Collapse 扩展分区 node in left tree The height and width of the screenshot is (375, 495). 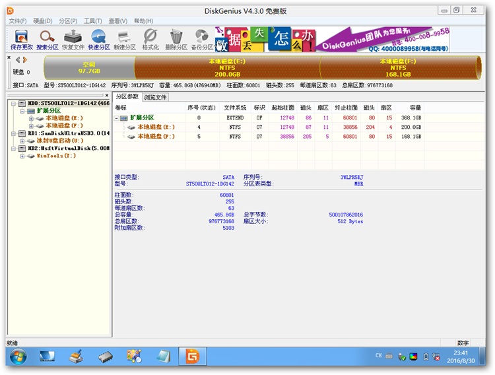pos(22,111)
